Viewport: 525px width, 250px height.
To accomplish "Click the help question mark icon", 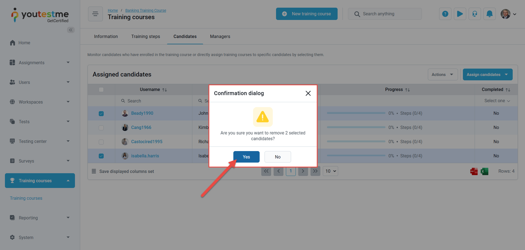I will [445, 14].
